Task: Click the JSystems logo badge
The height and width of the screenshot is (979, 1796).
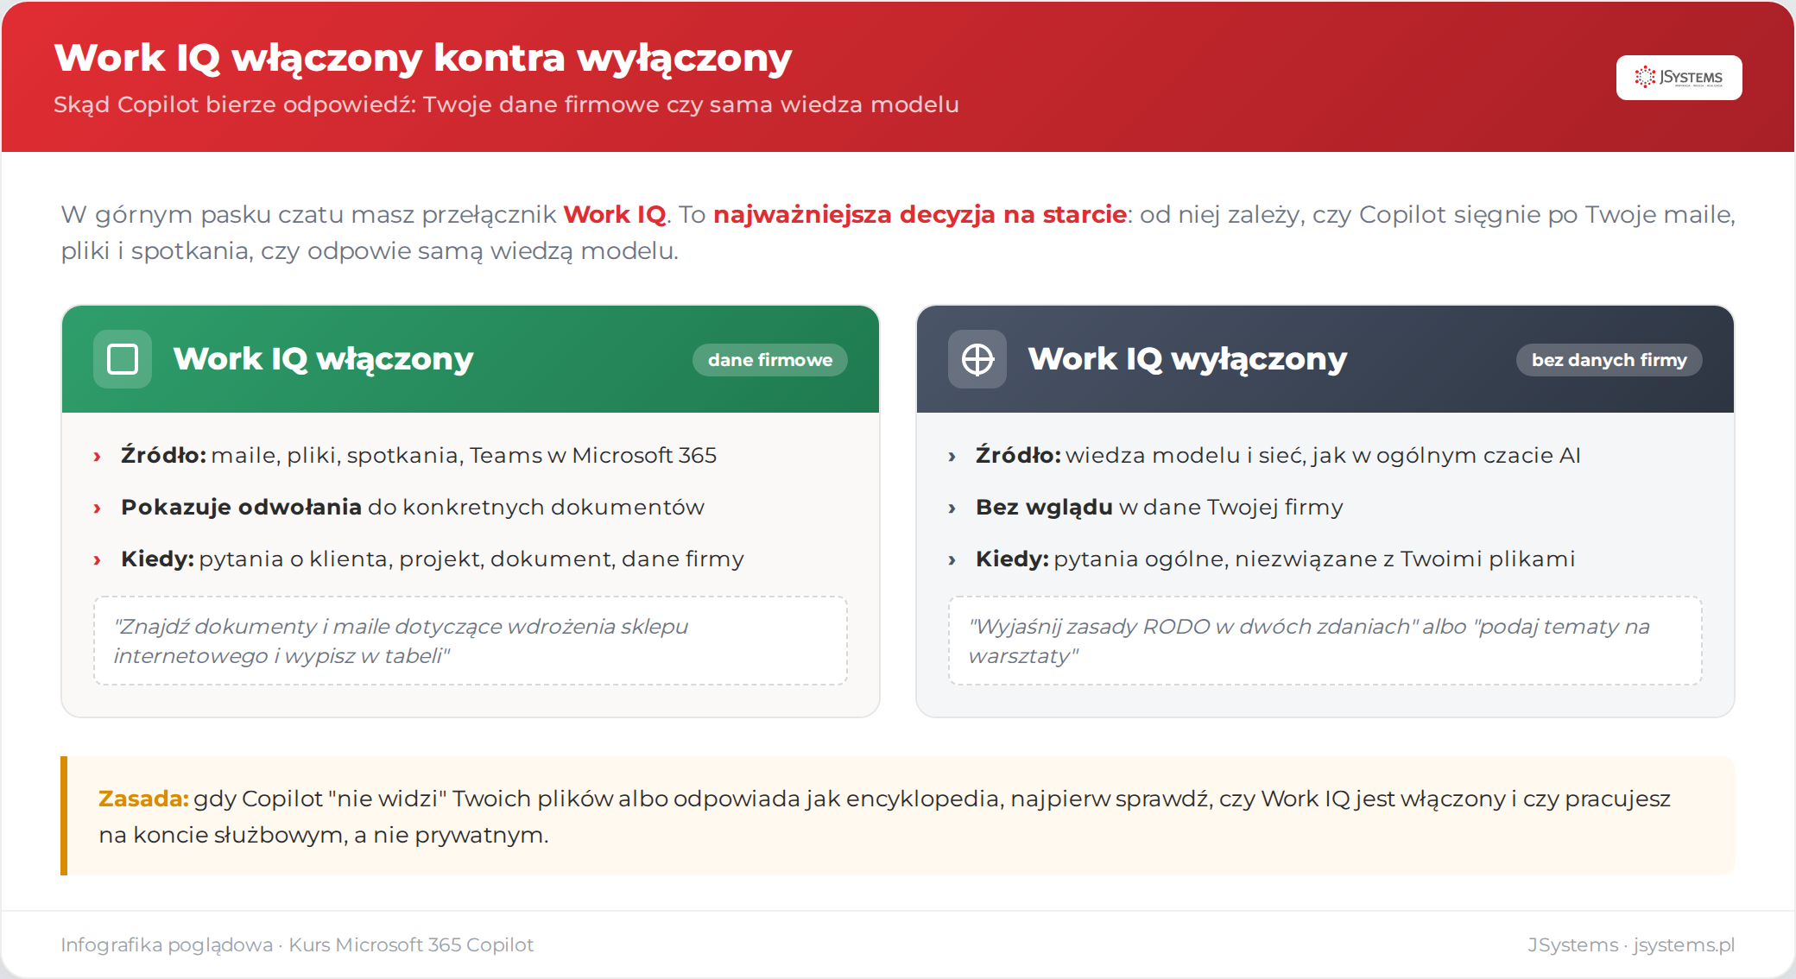Action: 1679,78
